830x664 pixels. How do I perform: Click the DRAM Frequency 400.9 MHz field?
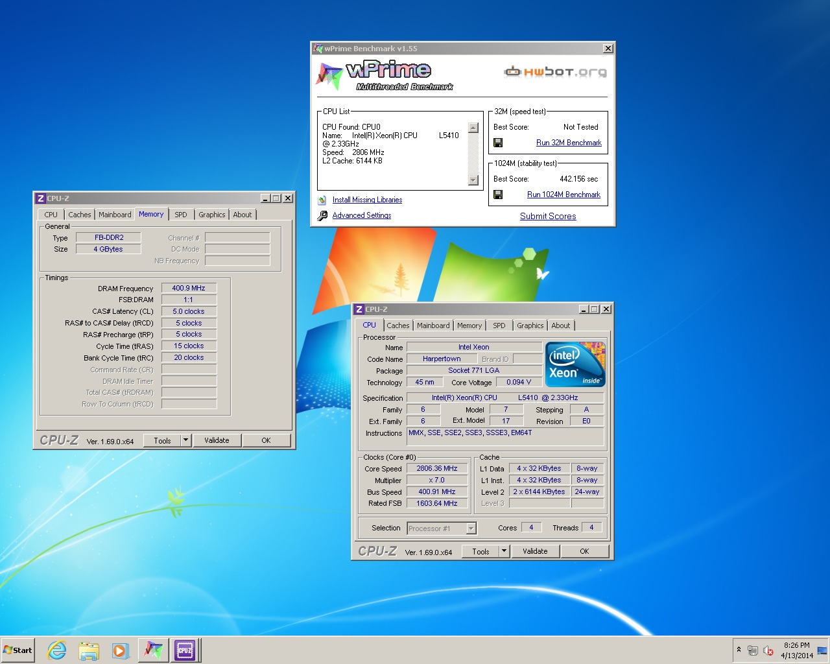click(x=189, y=288)
